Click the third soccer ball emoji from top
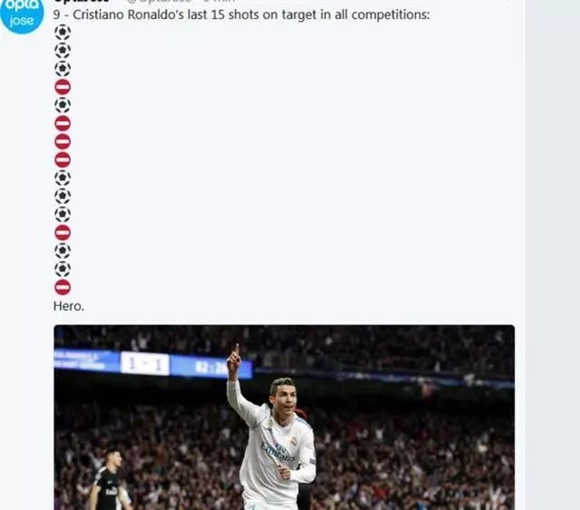The height and width of the screenshot is (510, 580). (x=63, y=69)
